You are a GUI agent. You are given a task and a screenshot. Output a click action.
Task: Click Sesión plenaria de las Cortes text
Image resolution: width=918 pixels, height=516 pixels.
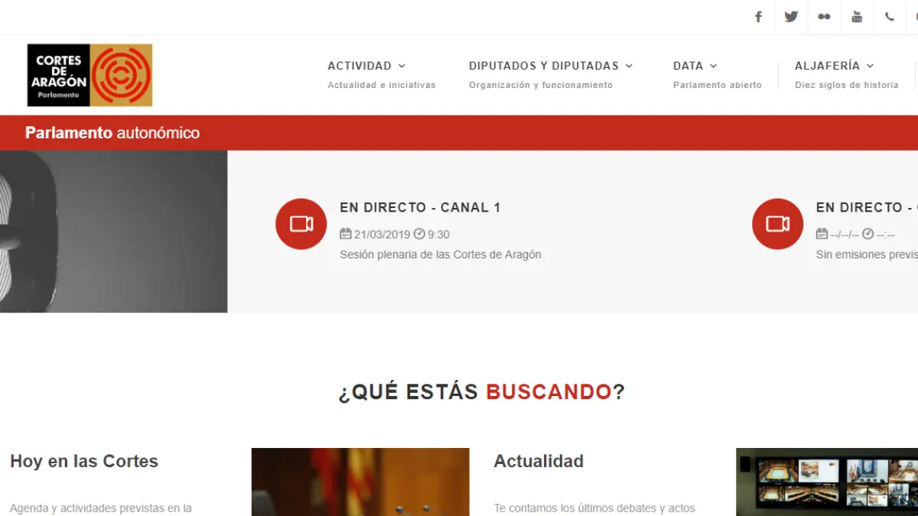440,255
